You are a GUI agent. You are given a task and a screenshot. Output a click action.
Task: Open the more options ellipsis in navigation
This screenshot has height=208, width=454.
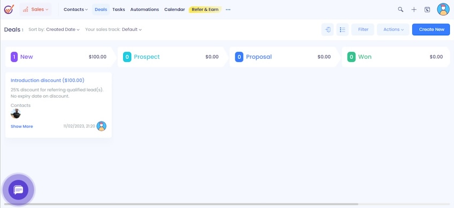[228, 10]
